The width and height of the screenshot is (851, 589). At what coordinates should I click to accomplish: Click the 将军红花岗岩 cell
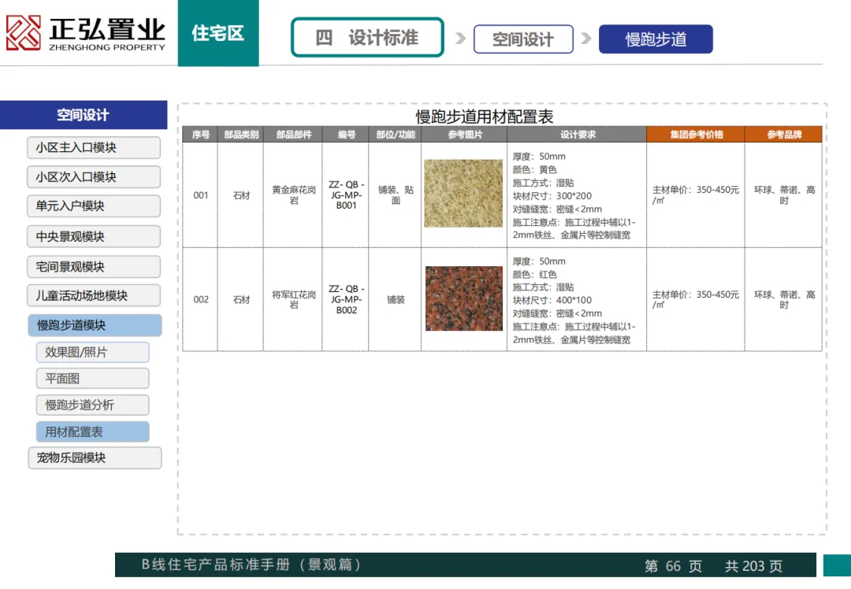(294, 299)
